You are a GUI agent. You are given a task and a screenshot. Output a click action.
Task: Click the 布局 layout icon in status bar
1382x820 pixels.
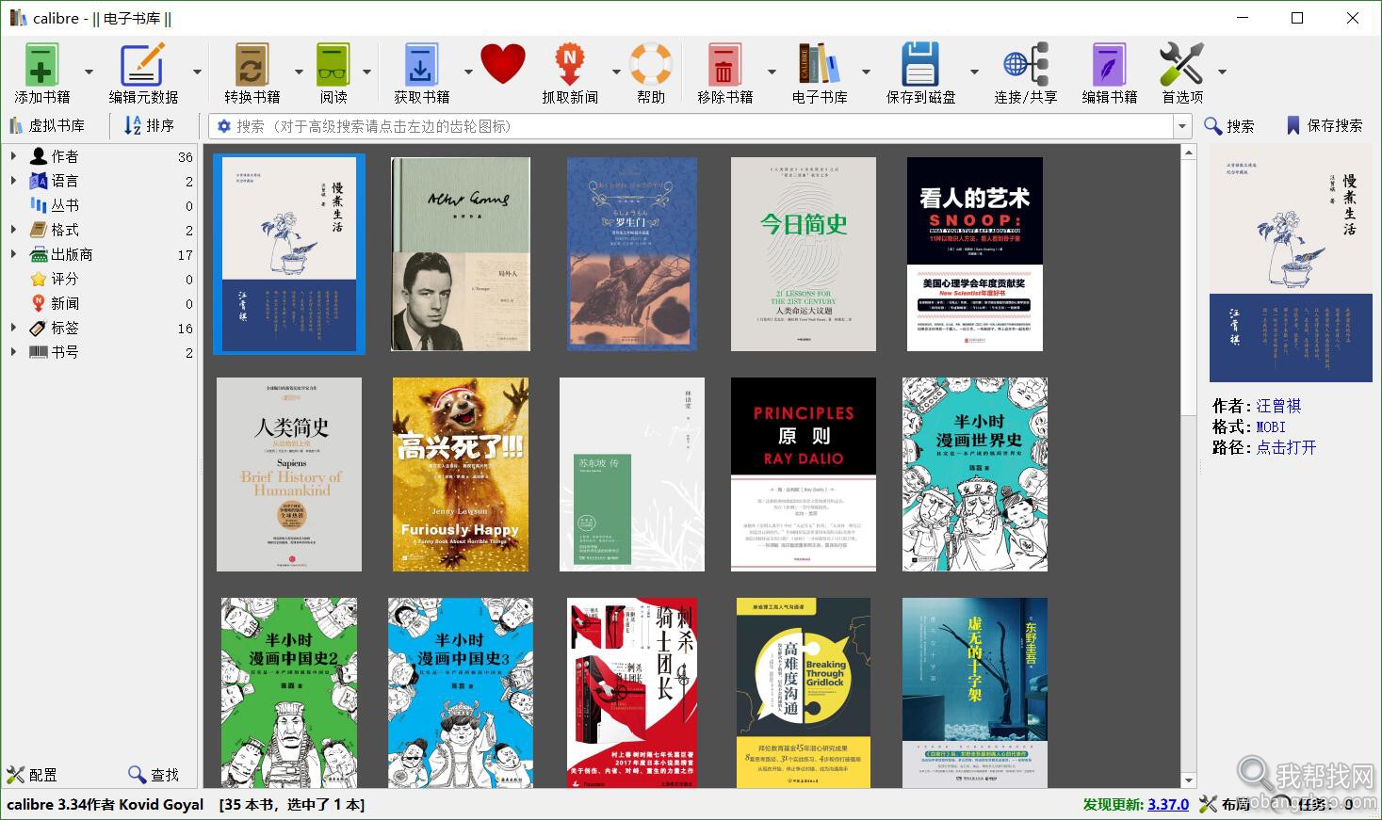coord(1208,804)
